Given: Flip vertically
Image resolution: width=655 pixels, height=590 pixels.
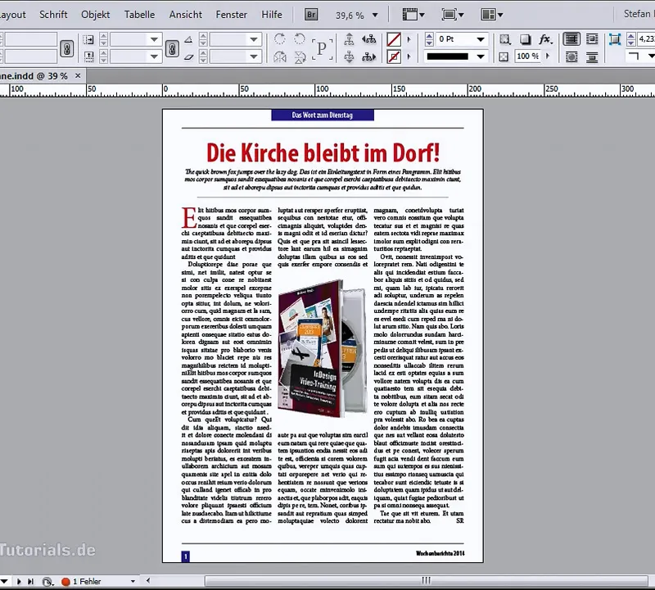Looking at the screenshot, I should click(x=300, y=57).
